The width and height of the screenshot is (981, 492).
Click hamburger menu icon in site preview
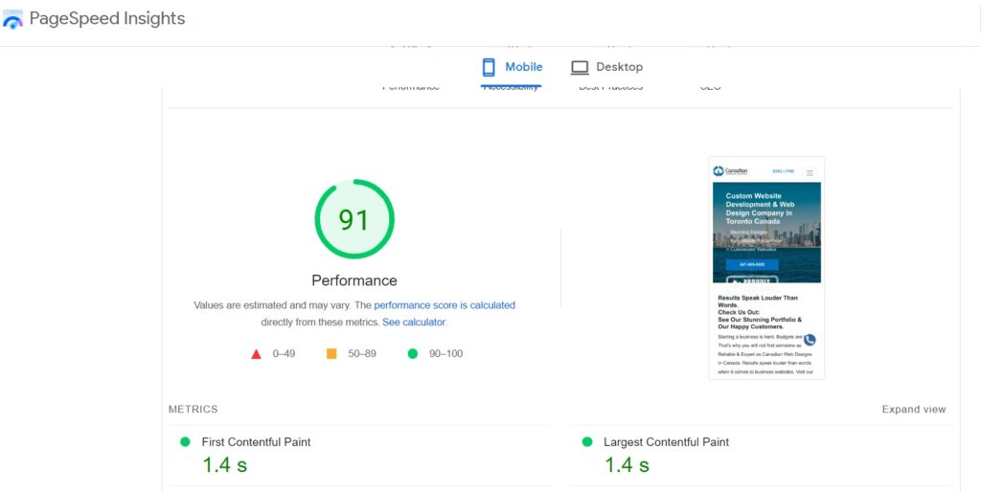(x=810, y=173)
